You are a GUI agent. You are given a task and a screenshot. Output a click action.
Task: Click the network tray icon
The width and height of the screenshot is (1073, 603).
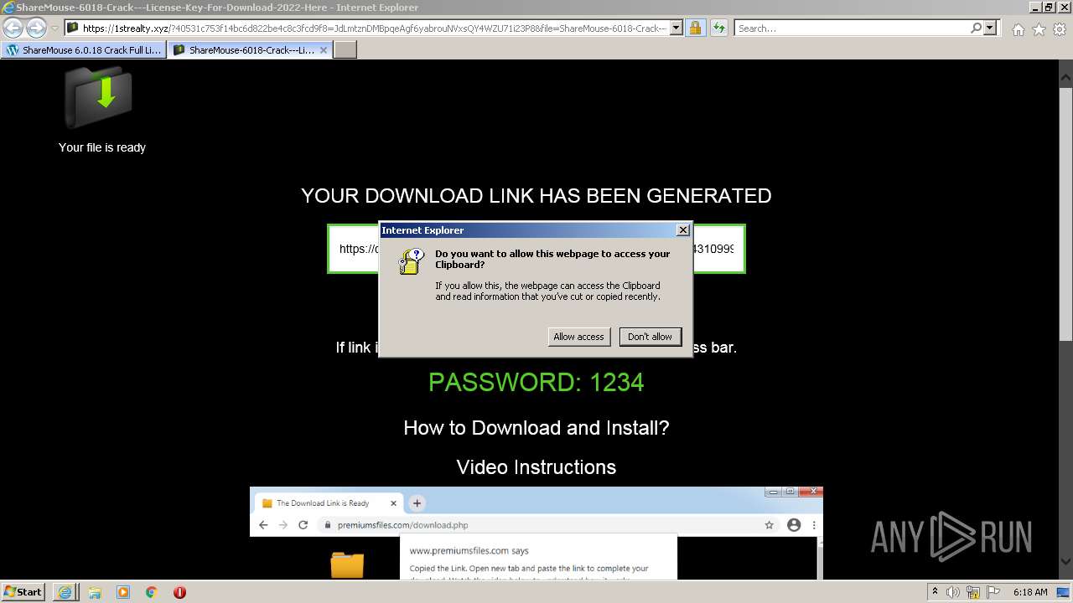coord(974,592)
